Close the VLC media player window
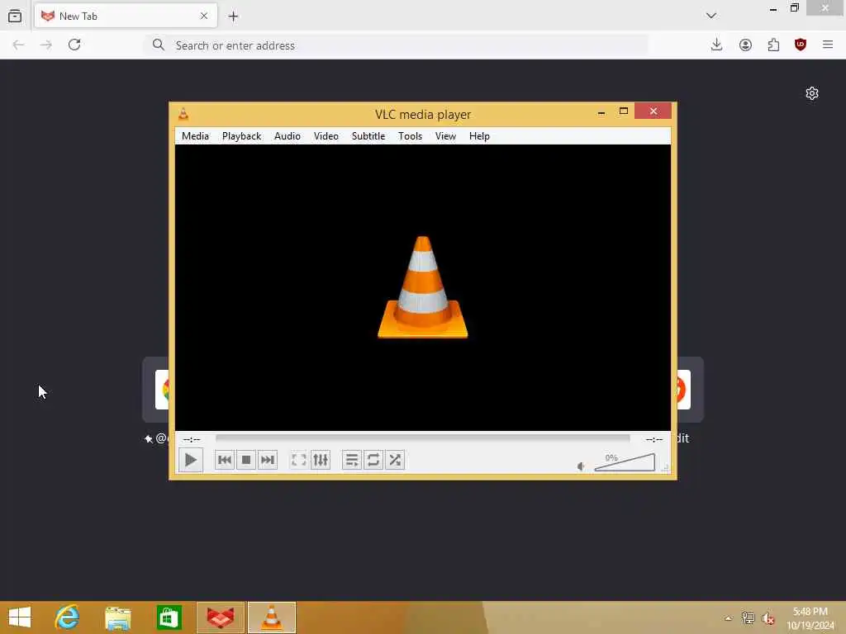The height and width of the screenshot is (634, 846). click(654, 111)
